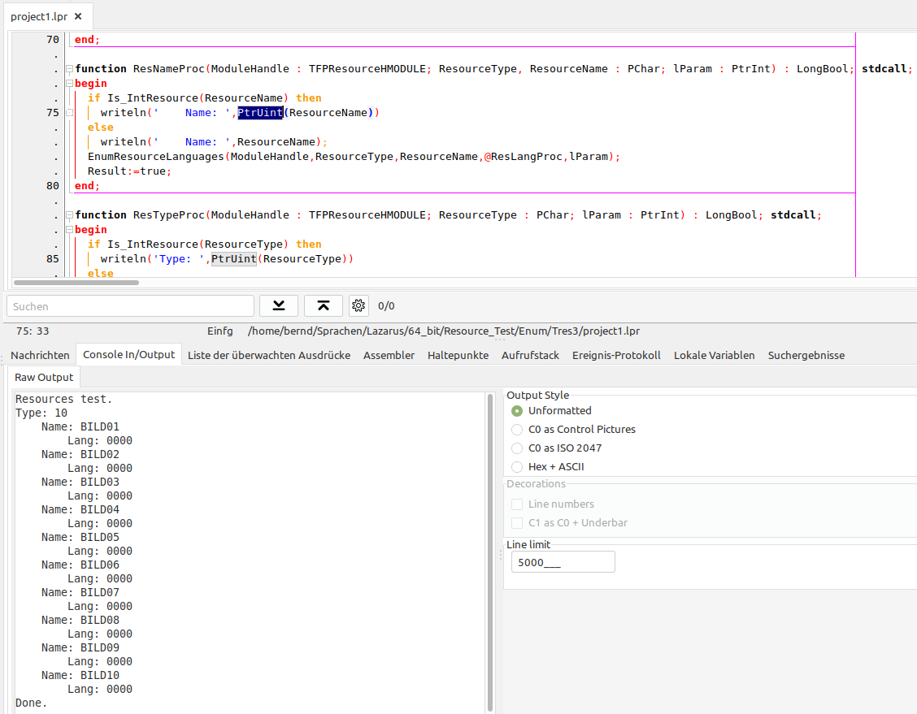Viewport: 917px width, 714px height.
Task: Click the Suchen search field
Action: (130, 306)
